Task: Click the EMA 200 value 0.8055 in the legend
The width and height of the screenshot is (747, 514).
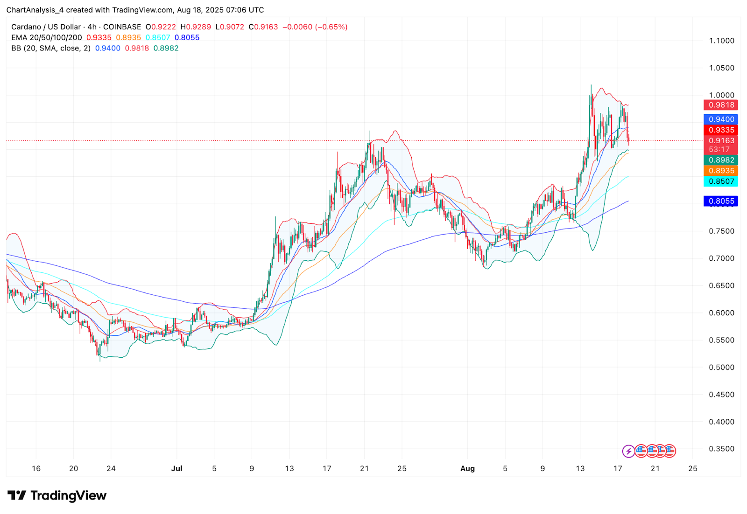Action: [187, 38]
